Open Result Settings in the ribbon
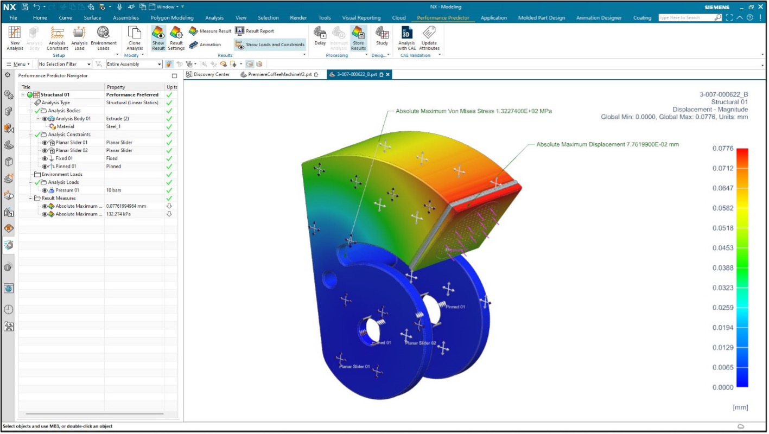The height and width of the screenshot is (434, 769). click(176, 33)
